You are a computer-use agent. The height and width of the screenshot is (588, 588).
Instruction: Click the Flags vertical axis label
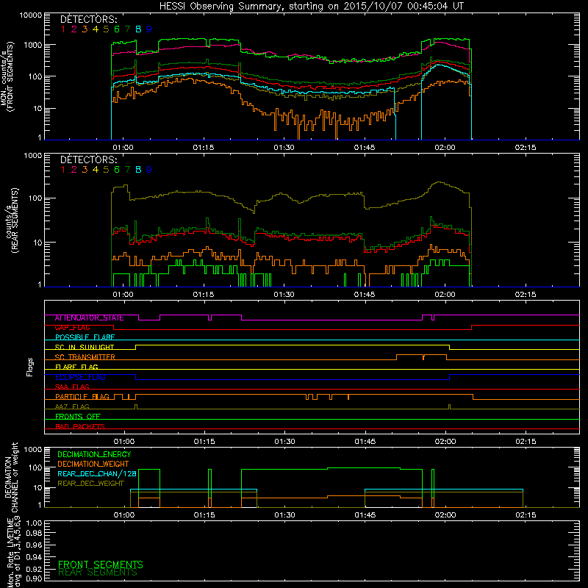(x=29, y=367)
